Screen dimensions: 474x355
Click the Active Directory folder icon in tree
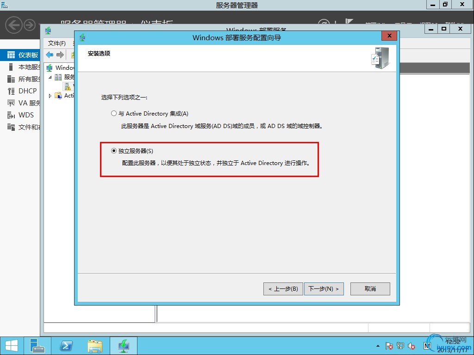tap(58, 96)
